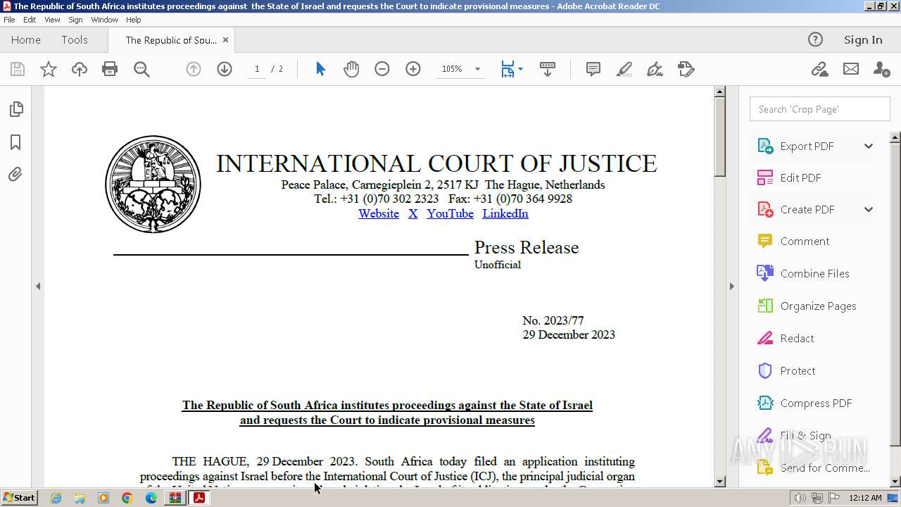
Task: Open Comment tool in right pane
Action: pos(805,242)
